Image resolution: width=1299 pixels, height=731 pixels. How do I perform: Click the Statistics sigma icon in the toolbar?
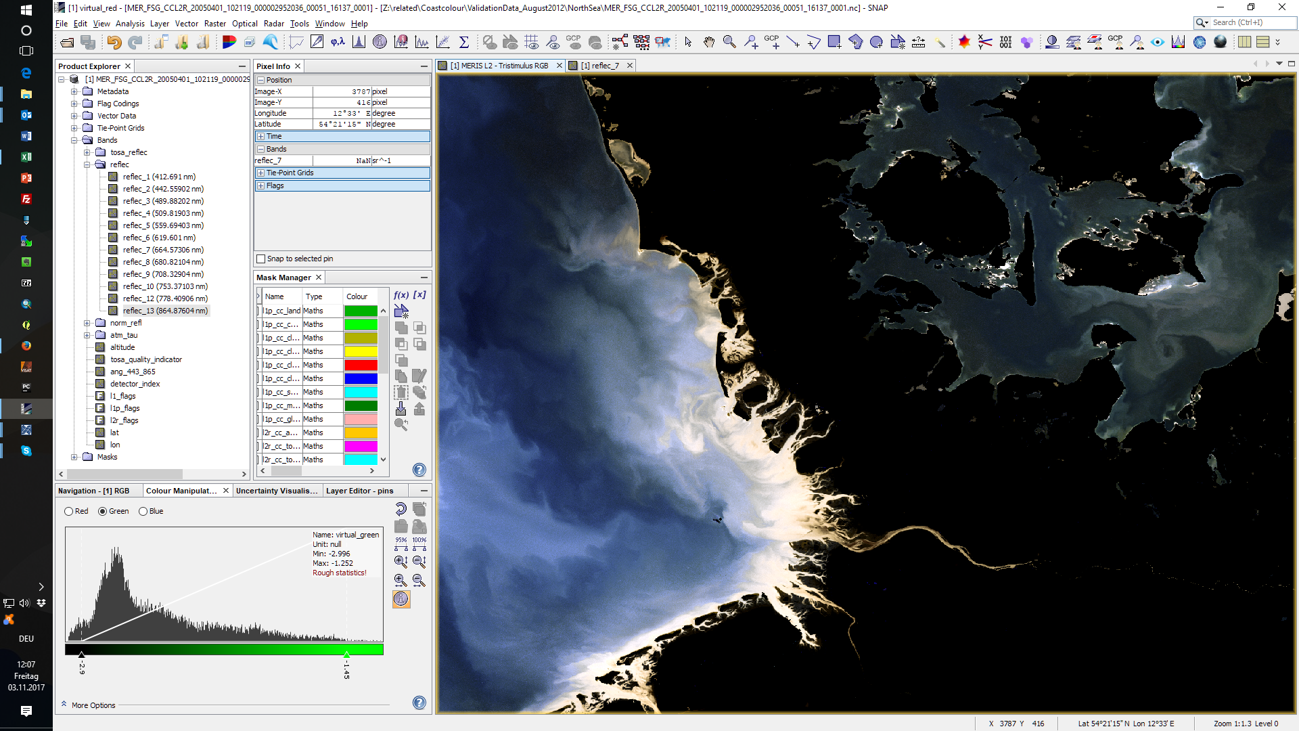[464, 42]
